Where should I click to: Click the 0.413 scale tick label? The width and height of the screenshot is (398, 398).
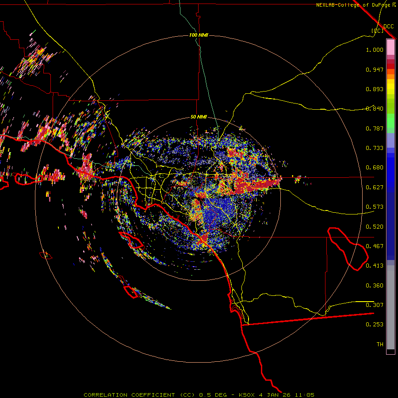point(375,266)
